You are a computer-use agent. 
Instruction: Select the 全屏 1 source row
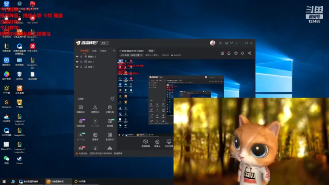pos(95,67)
